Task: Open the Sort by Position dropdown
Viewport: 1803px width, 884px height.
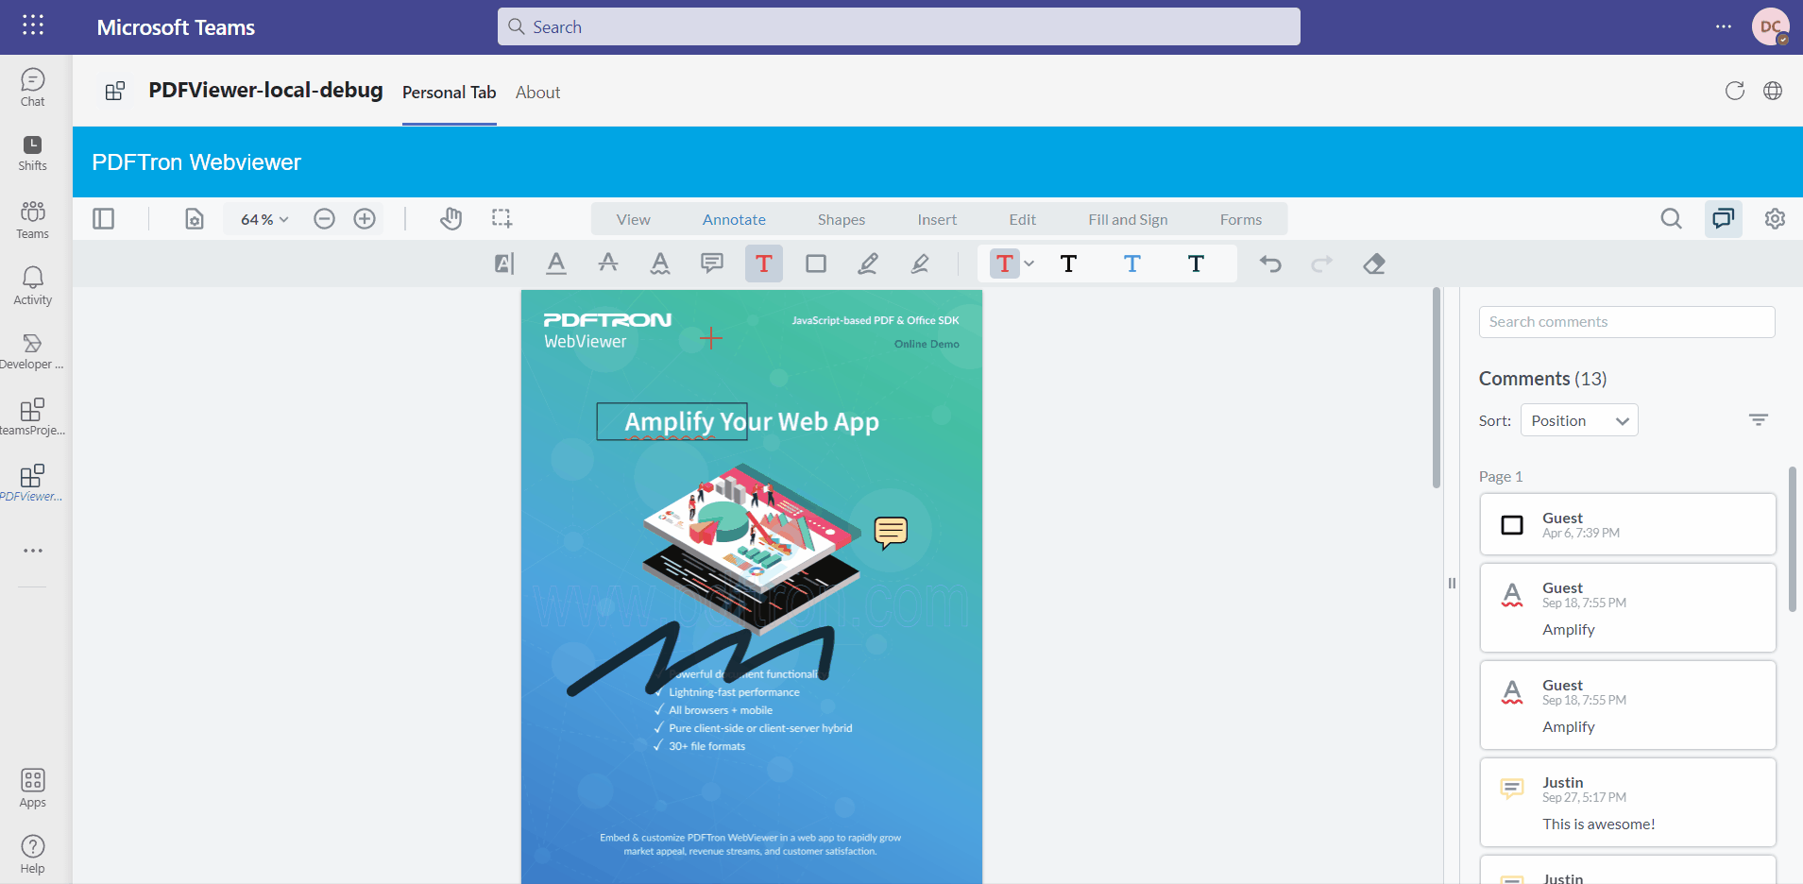Action: point(1578,420)
